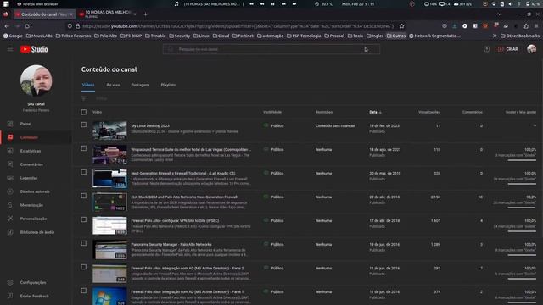Sort by the Data column header
This screenshot has height=305, width=543.
pyautogui.click(x=375, y=112)
